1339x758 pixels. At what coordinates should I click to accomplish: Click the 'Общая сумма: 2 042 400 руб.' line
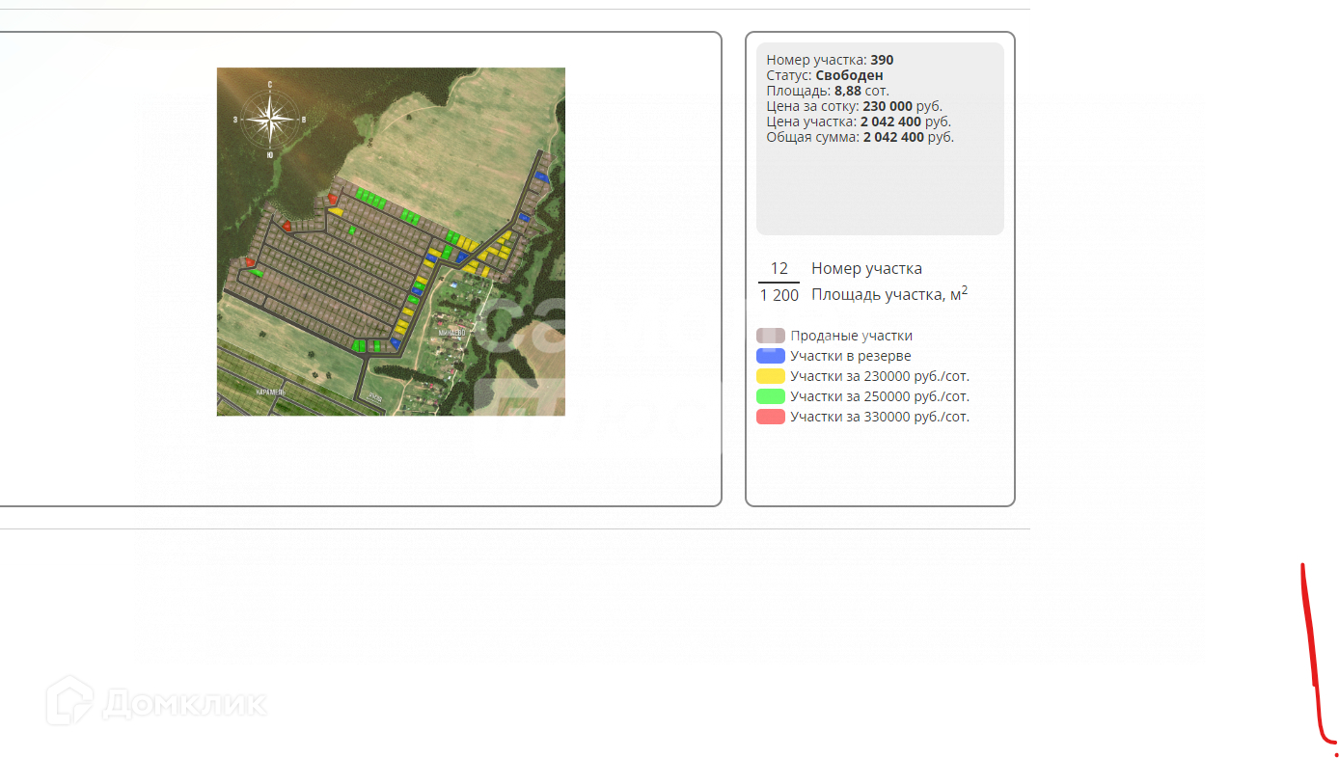[x=861, y=137]
